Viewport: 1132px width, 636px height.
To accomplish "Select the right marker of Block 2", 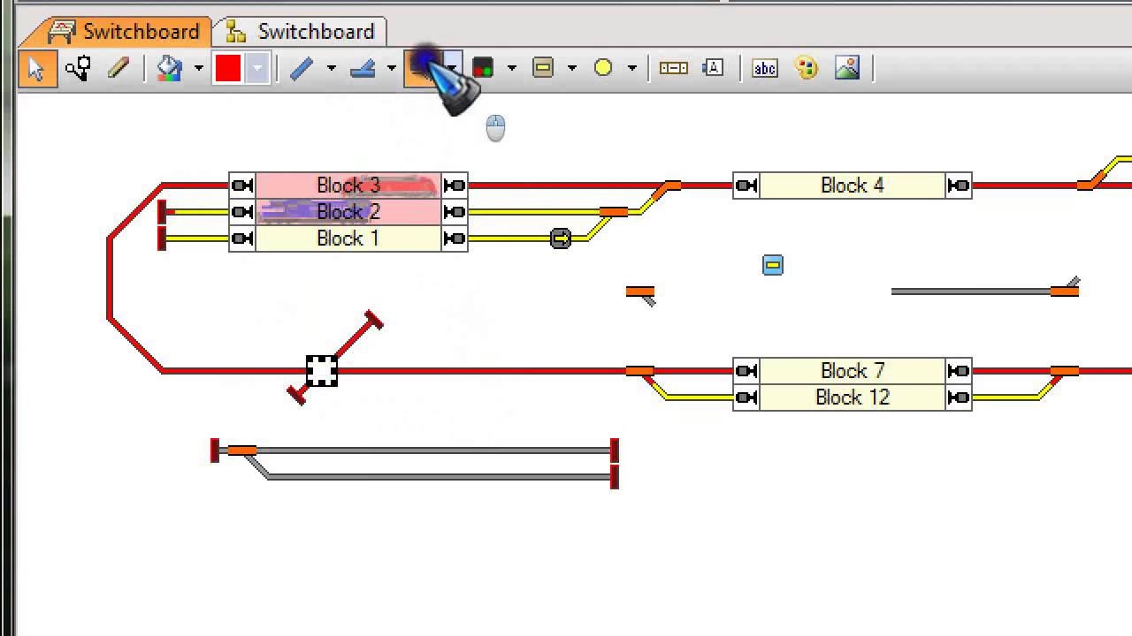I will point(455,212).
